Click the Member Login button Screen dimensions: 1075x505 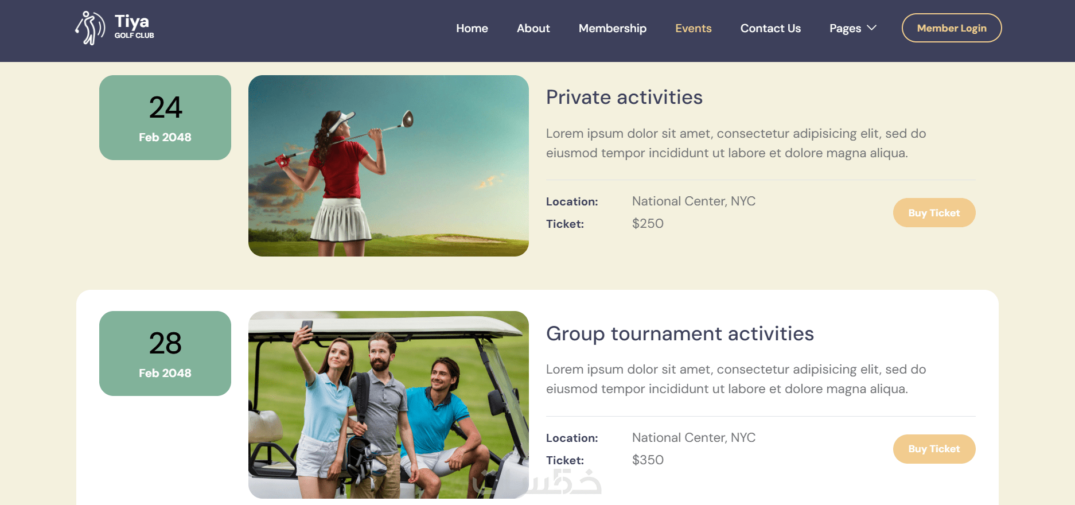pyautogui.click(x=952, y=28)
